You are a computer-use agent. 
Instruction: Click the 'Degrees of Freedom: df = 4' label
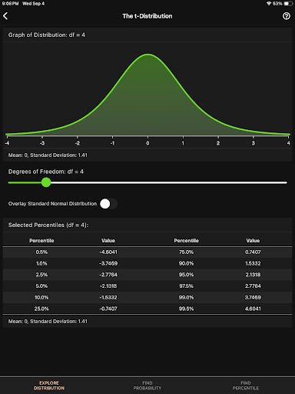pos(46,172)
